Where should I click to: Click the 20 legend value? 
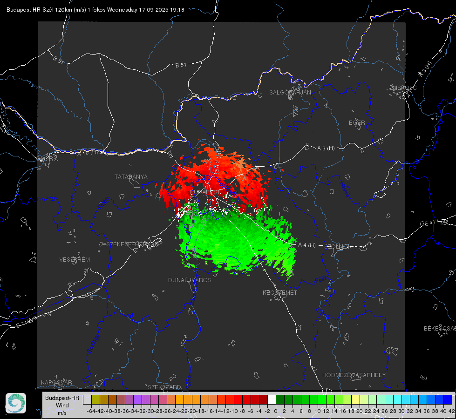click(x=360, y=411)
